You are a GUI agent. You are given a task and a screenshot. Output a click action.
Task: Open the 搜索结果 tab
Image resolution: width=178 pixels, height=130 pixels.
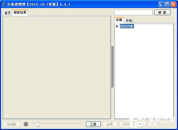click(x=20, y=13)
